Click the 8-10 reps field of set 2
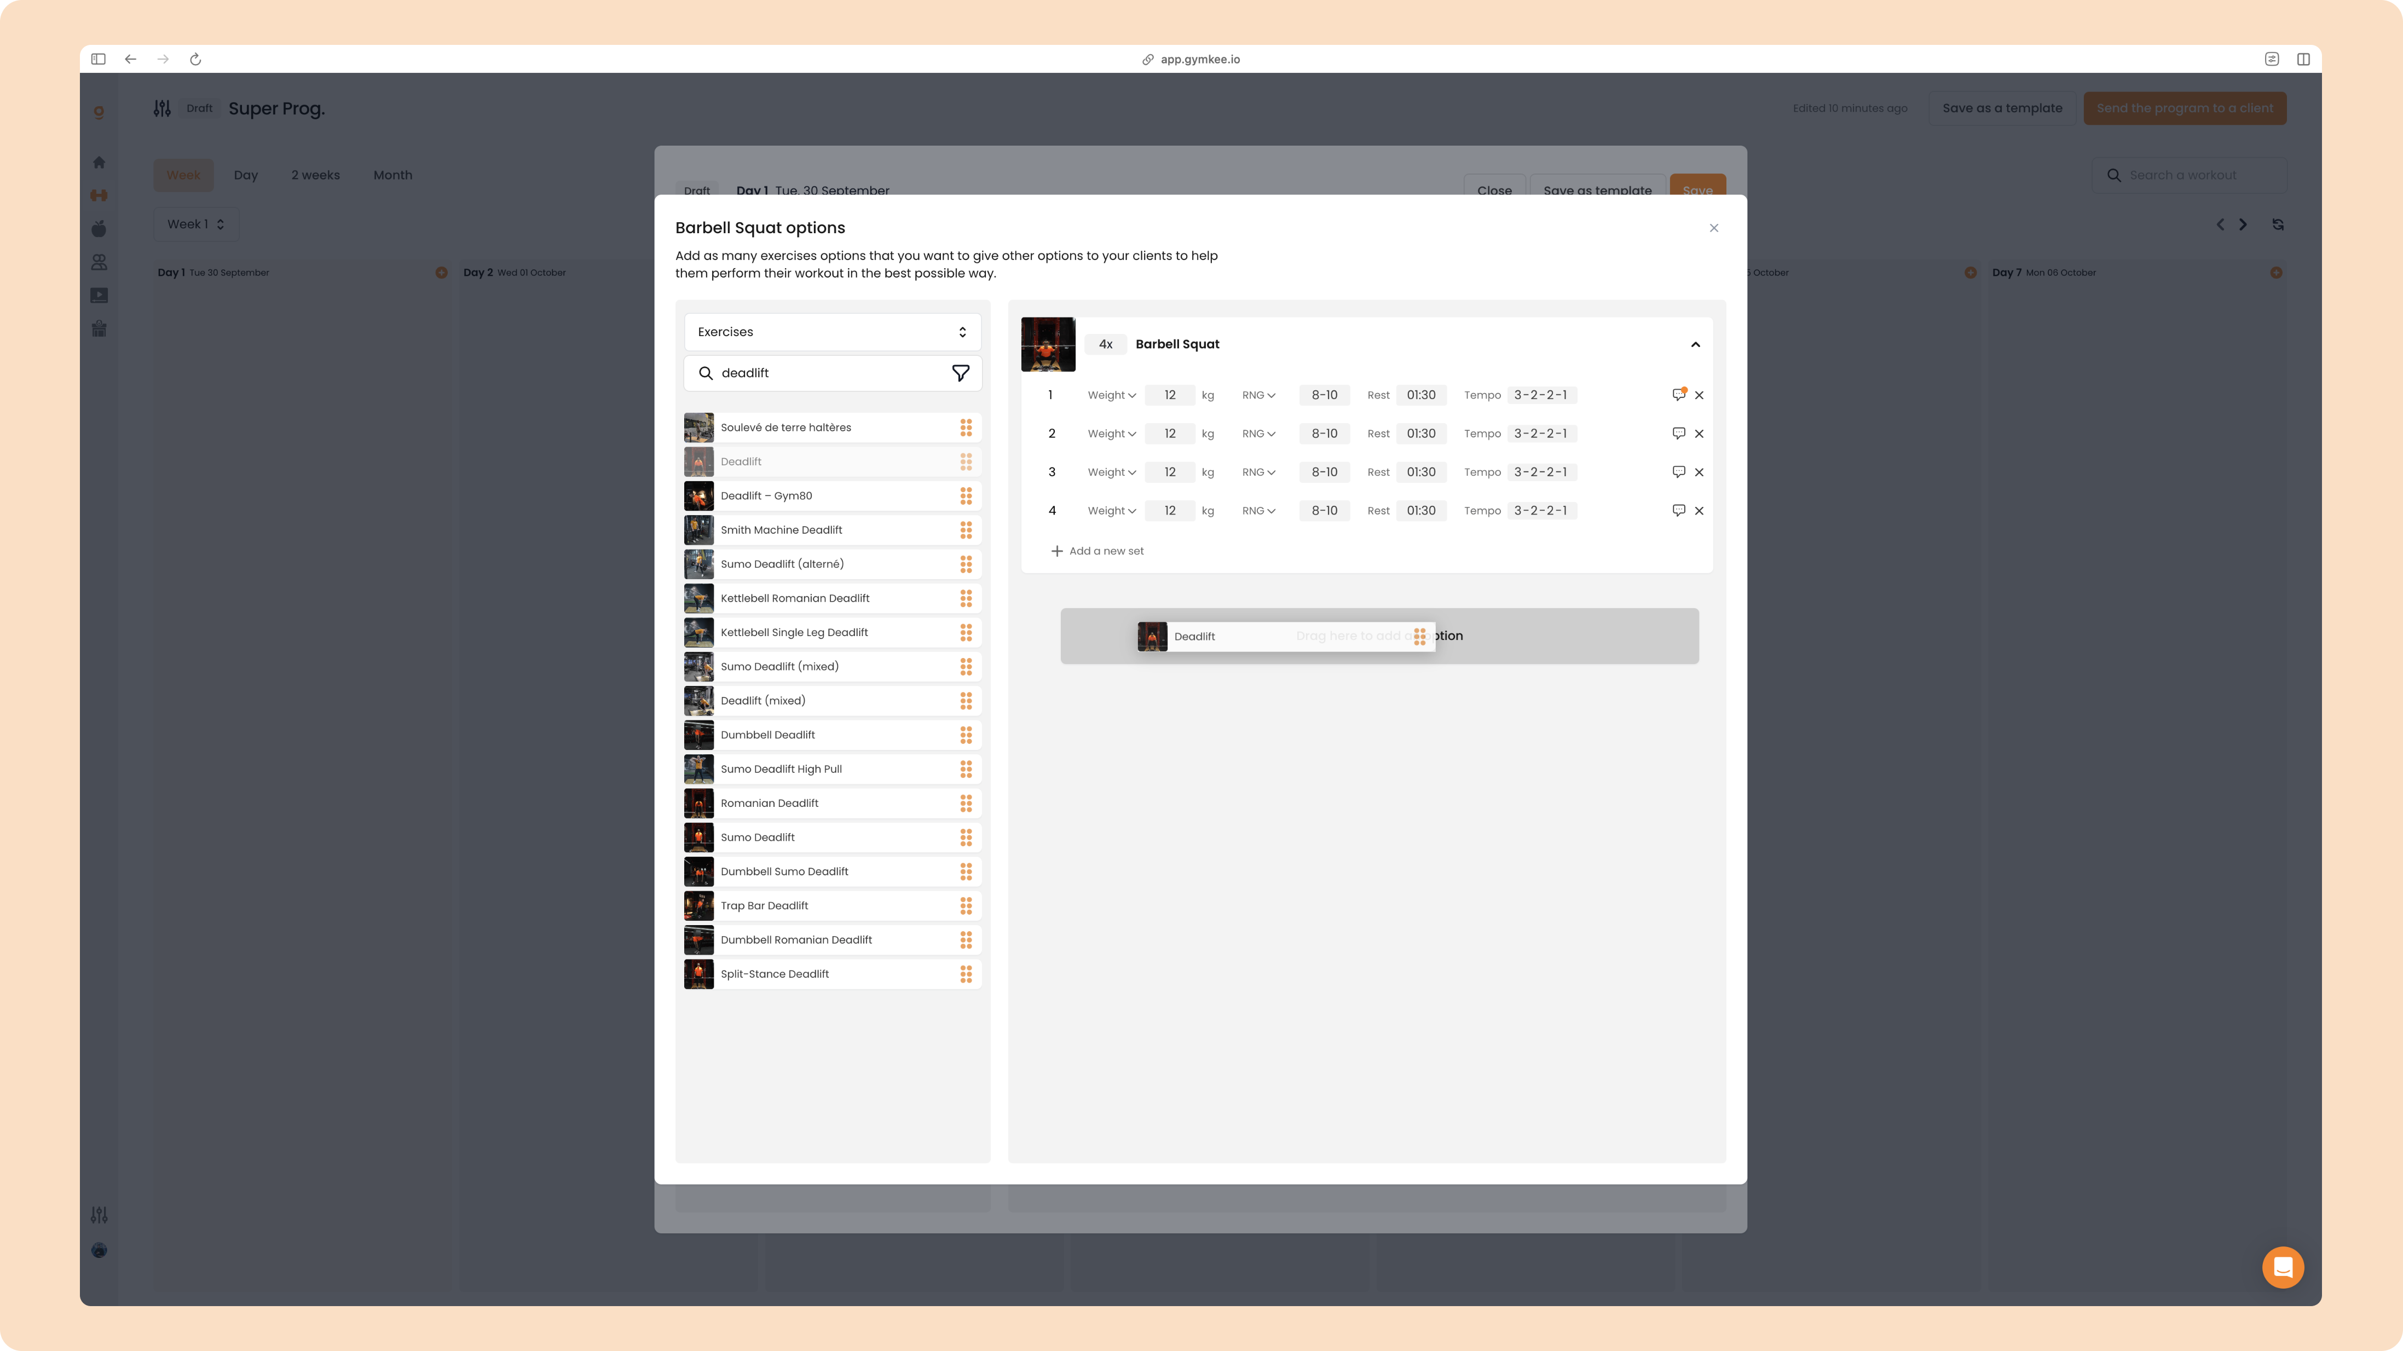 [x=1324, y=434]
